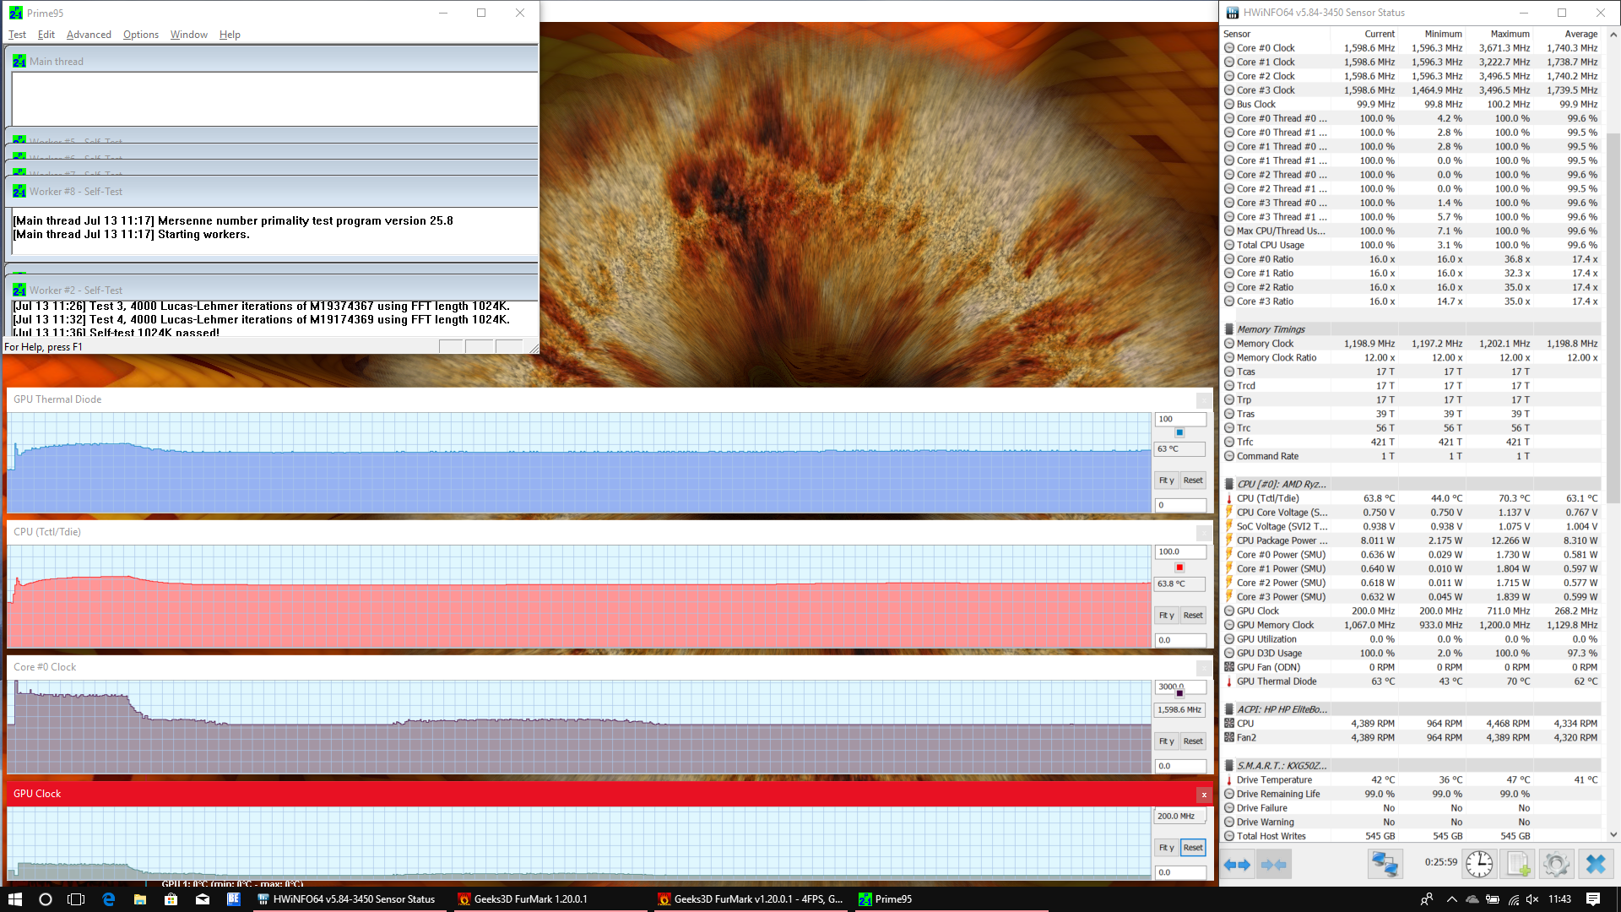
Task: Start logging with the spreadsheet plus icon
Action: coord(1518,864)
